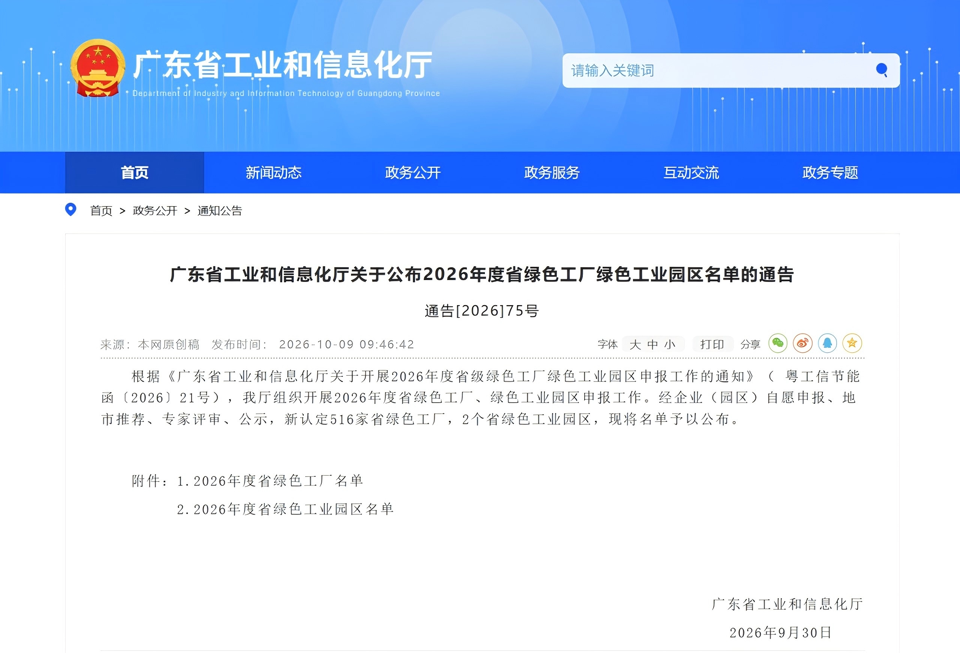
Task: Open the 新闻动态 navigation tab
Action: [x=273, y=173]
